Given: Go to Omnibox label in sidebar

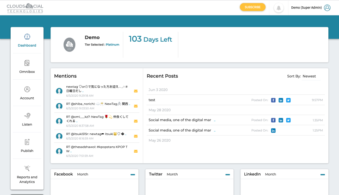Looking at the screenshot, I should pos(27,72).
